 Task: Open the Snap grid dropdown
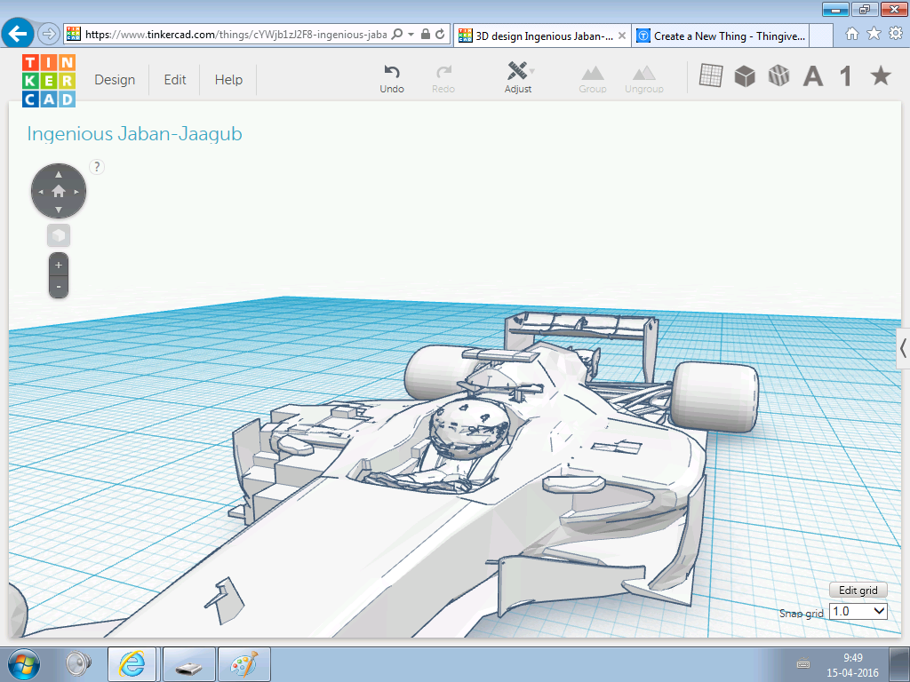858,611
